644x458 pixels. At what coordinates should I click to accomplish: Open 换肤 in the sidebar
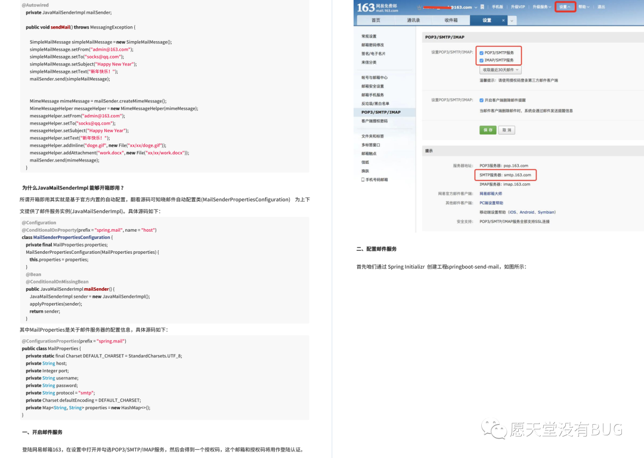(365, 171)
